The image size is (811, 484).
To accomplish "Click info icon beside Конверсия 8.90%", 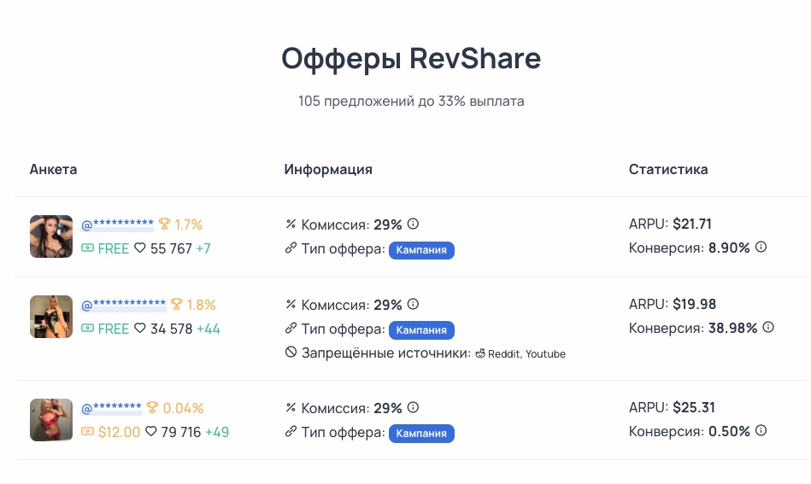I will point(761,247).
